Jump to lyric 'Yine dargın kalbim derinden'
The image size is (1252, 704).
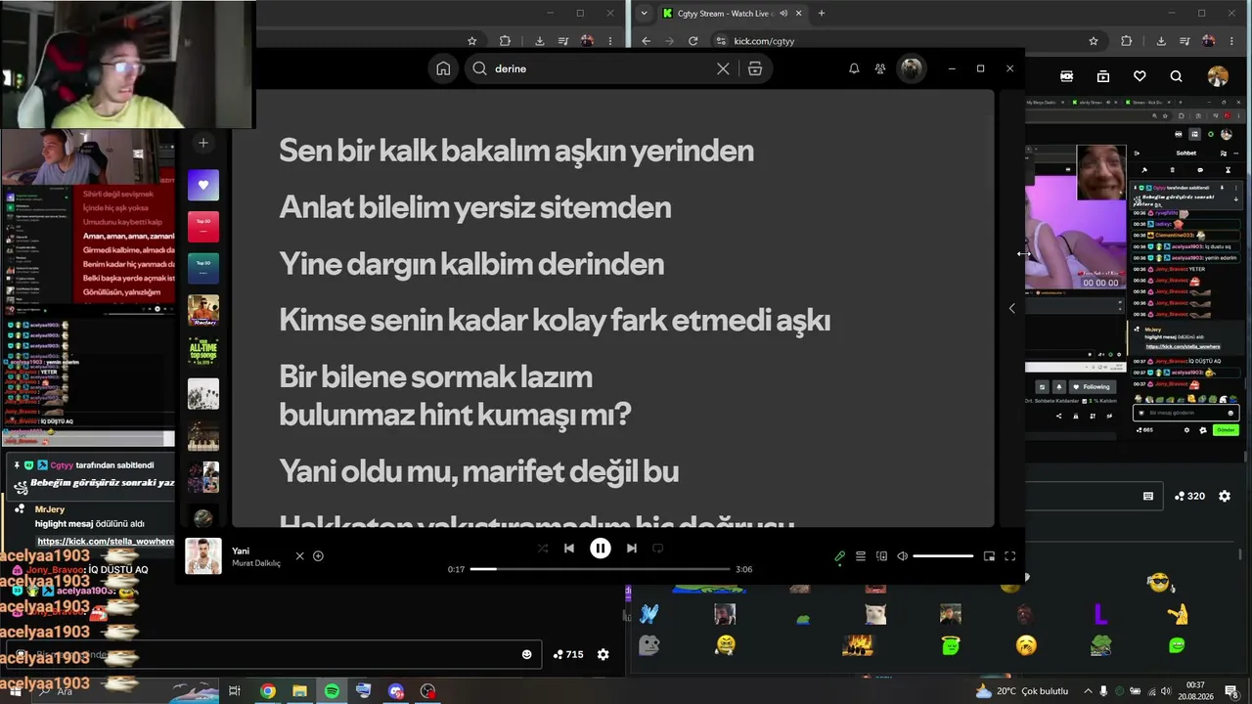[471, 264]
